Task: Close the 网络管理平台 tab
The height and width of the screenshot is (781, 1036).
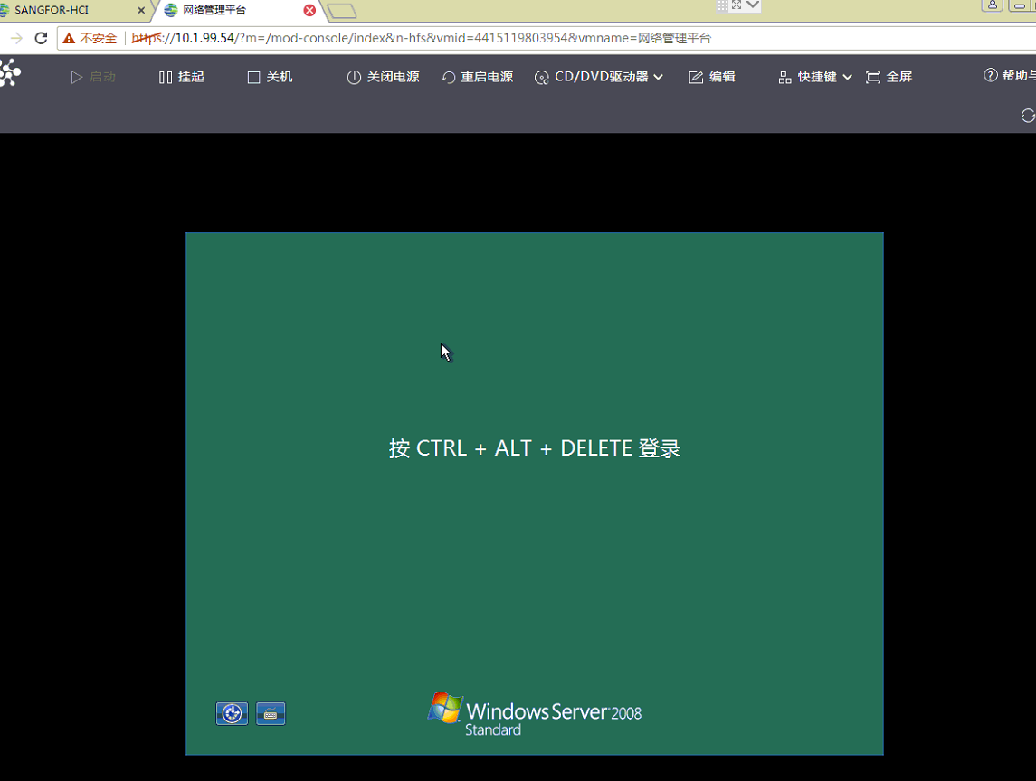Action: point(309,11)
